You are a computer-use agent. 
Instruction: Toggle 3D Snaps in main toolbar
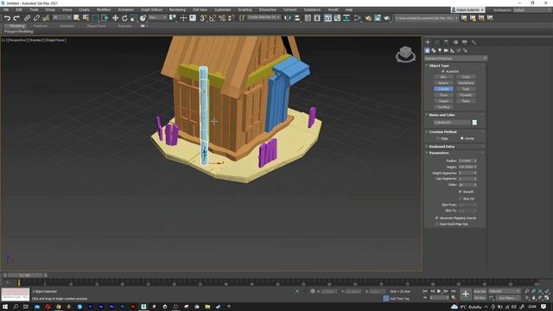(203, 18)
